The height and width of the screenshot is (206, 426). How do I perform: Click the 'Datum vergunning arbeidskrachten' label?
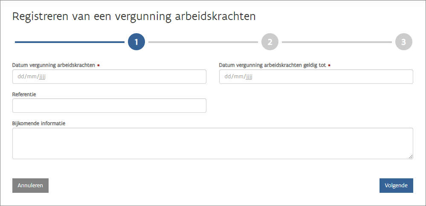[53, 65]
